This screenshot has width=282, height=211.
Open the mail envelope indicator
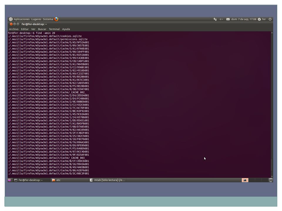click(x=228, y=19)
